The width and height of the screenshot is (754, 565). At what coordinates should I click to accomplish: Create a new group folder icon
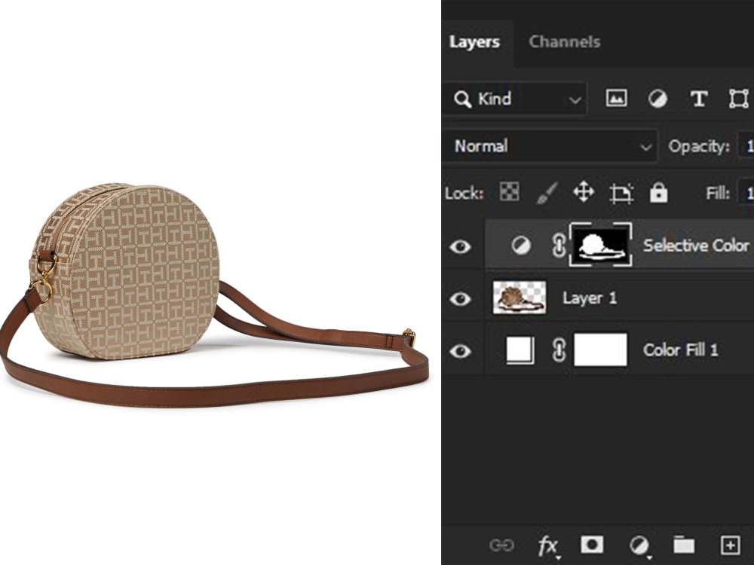point(683,545)
